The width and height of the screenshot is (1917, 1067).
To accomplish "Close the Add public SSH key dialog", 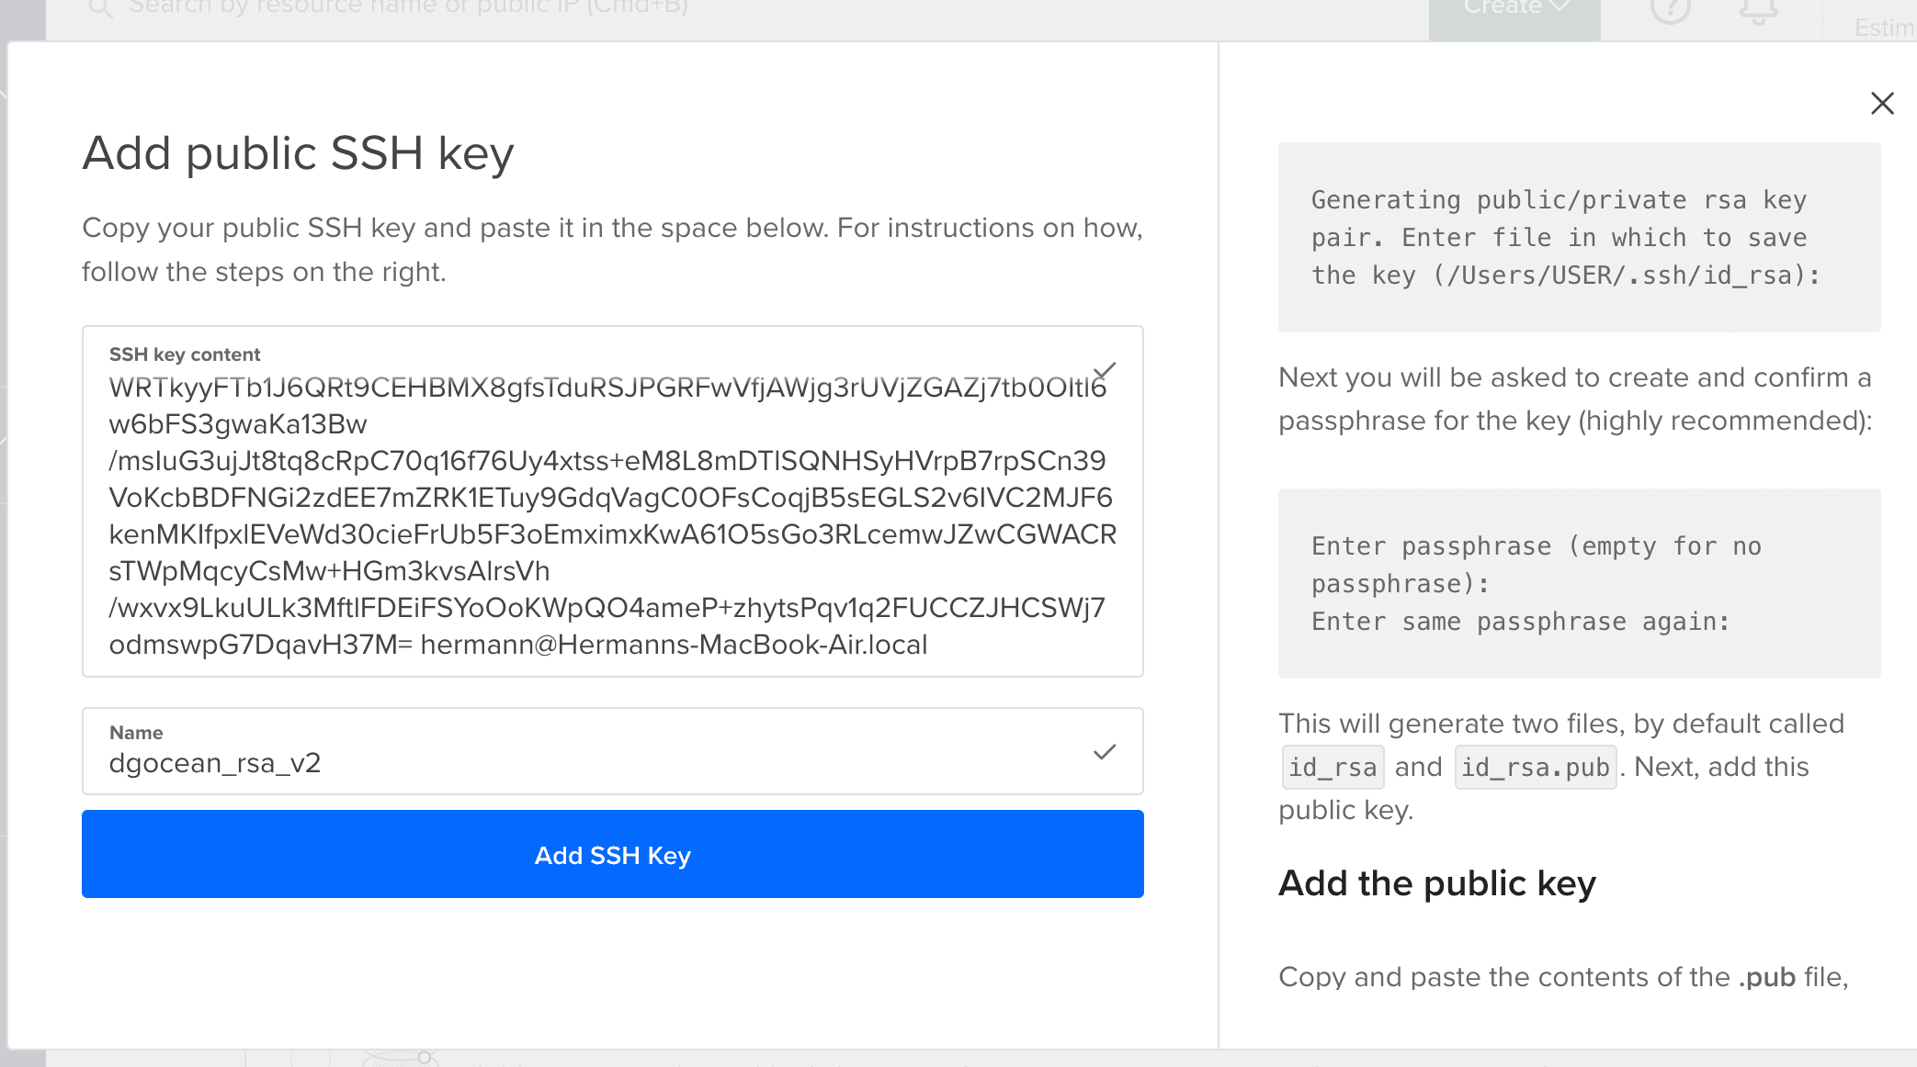I will (1882, 103).
